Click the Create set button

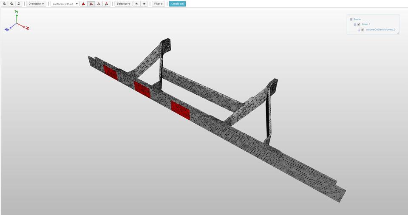[x=178, y=4]
